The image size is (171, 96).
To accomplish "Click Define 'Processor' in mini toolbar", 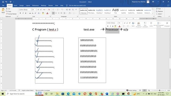I will coord(139,25).
